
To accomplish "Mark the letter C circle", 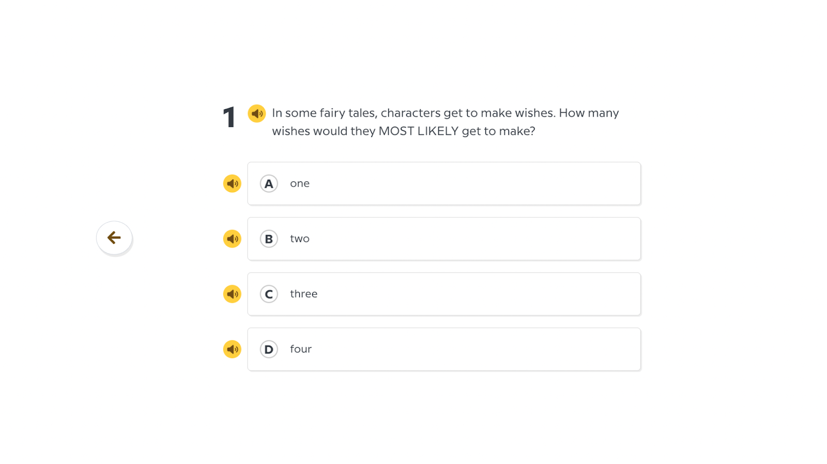I will [269, 294].
